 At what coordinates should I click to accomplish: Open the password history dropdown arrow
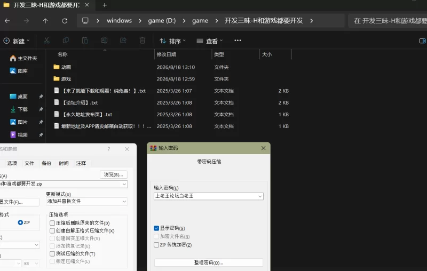pos(260,196)
